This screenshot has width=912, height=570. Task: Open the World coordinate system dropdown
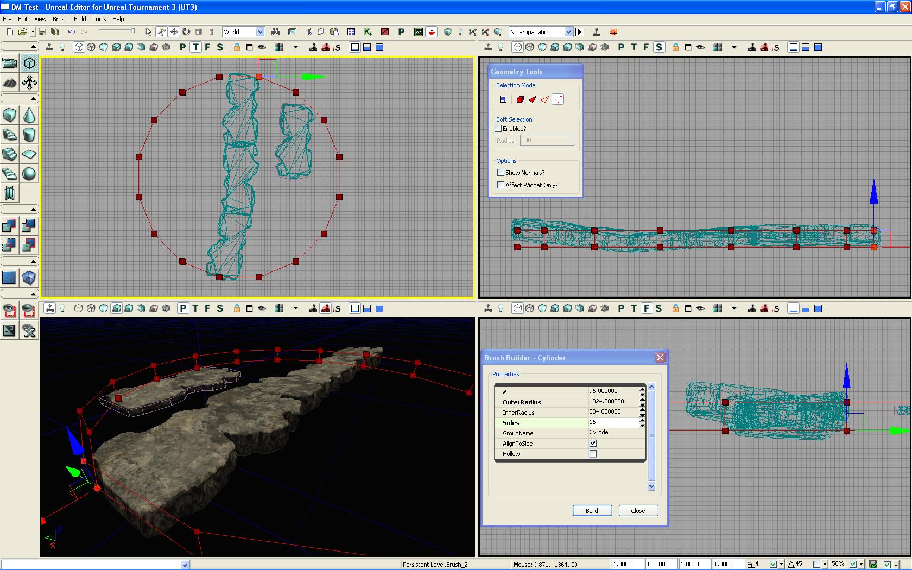tap(260, 32)
